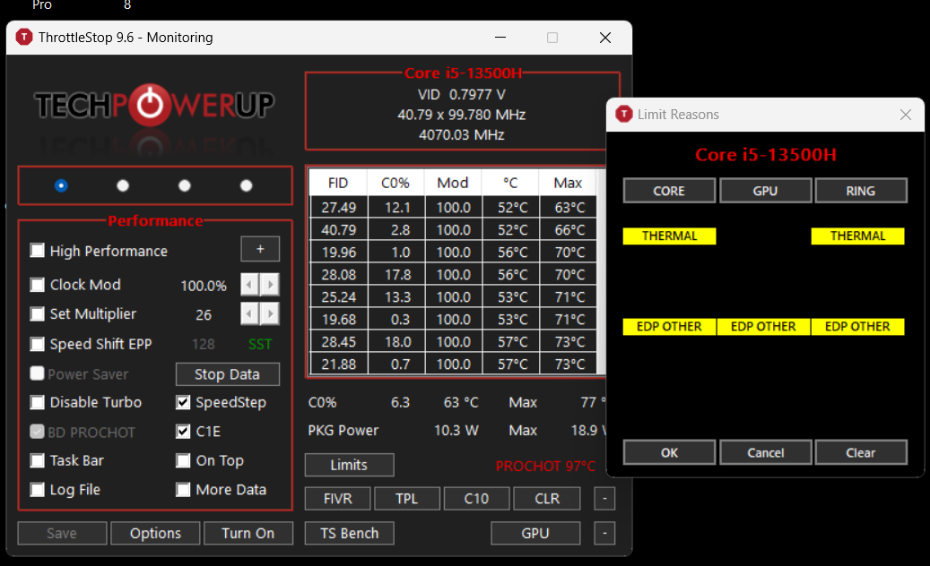This screenshot has height=566, width=930.
Task: Click the VID 0.7977 V readout
Action: click(462, 95)
